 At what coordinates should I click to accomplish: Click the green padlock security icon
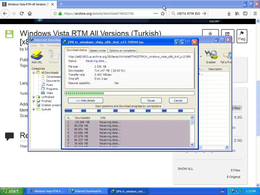click(60, 13)
